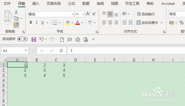185x106 pixels.
Task: Toggle the 自动保存 autosave switch
Action: (22, 39)
